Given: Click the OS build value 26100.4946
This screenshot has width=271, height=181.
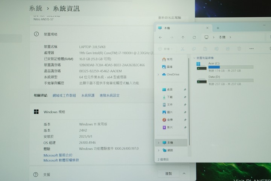Looking at the screenshot, I should (87, 143).
